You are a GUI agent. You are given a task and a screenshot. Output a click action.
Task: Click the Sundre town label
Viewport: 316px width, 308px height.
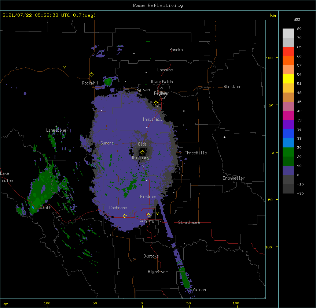tap(107, 143)
